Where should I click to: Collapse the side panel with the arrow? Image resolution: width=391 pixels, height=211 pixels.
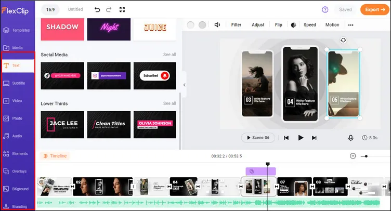coord(184,85)
